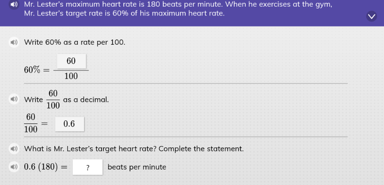Click the 60/100 fraction left of 0.6 box

point(31,123)
